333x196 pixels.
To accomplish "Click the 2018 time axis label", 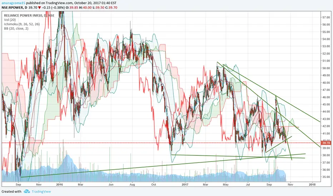I will [x=312, y=185].
